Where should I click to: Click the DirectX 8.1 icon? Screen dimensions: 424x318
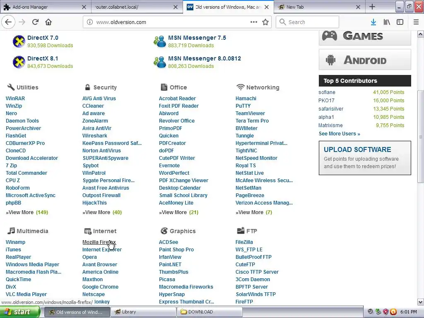click(19, 62)
